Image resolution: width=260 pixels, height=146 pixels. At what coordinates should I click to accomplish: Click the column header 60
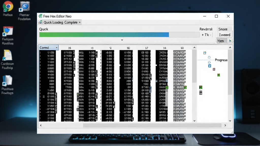128,48
